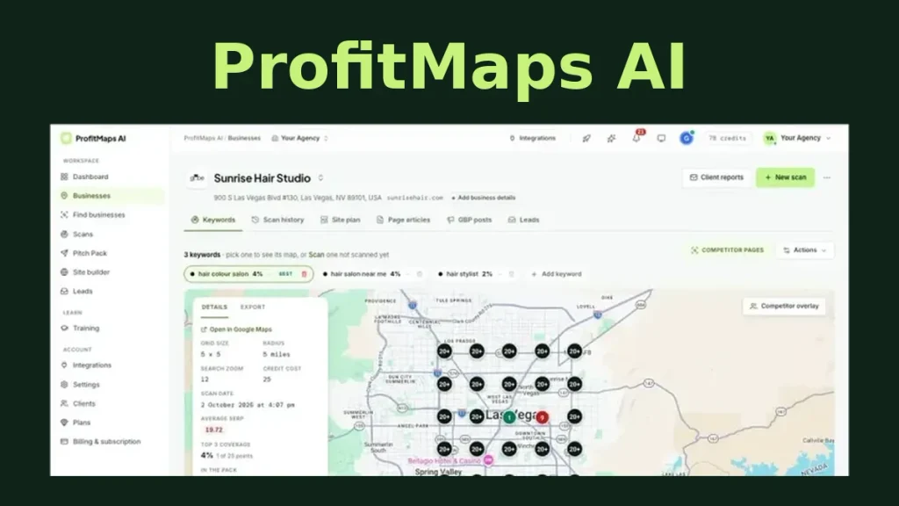Screen dimensions: 899x506
Task: Open the Your Agency workspace switcher
Action: pos(300,138)
